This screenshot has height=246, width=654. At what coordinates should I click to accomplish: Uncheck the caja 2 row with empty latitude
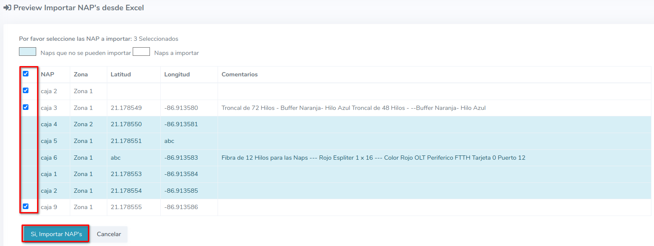(x=26, y=91)
